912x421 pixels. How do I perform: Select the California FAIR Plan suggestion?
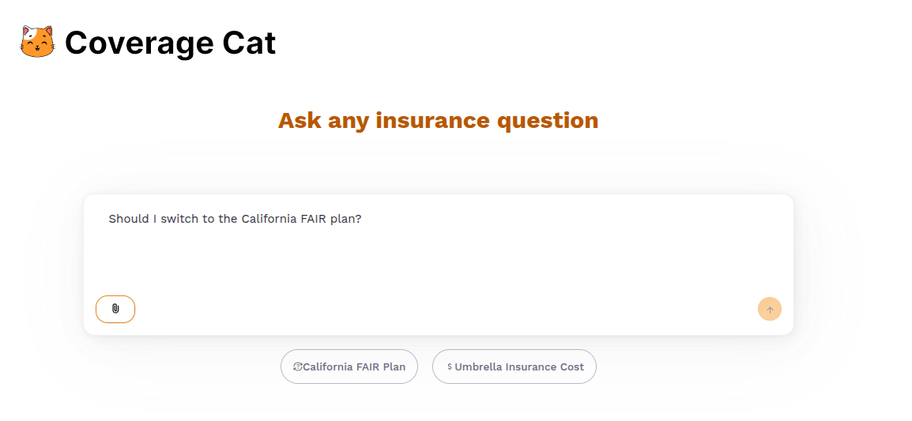349,366
